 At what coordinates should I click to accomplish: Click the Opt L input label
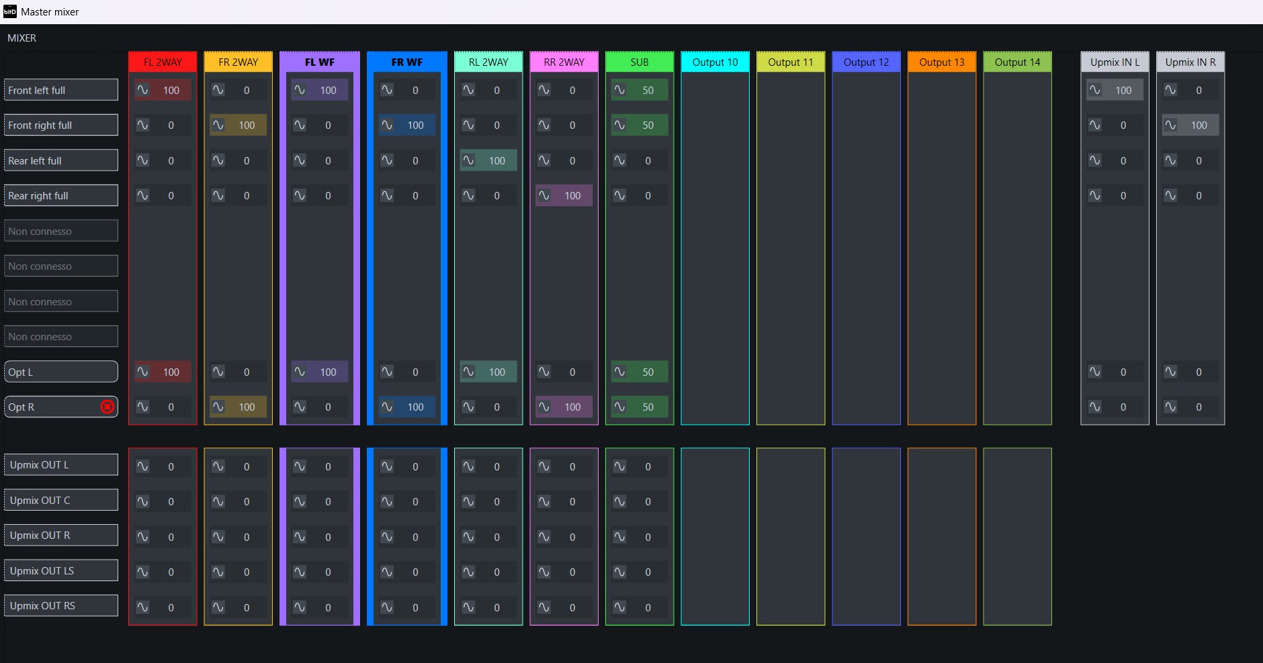pos(61,372)
